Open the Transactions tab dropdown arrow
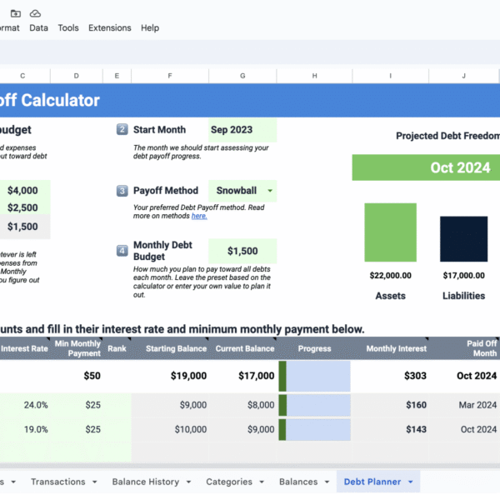Image resolution: width=500 pixels, height=500 pixels. pos(94,482)
